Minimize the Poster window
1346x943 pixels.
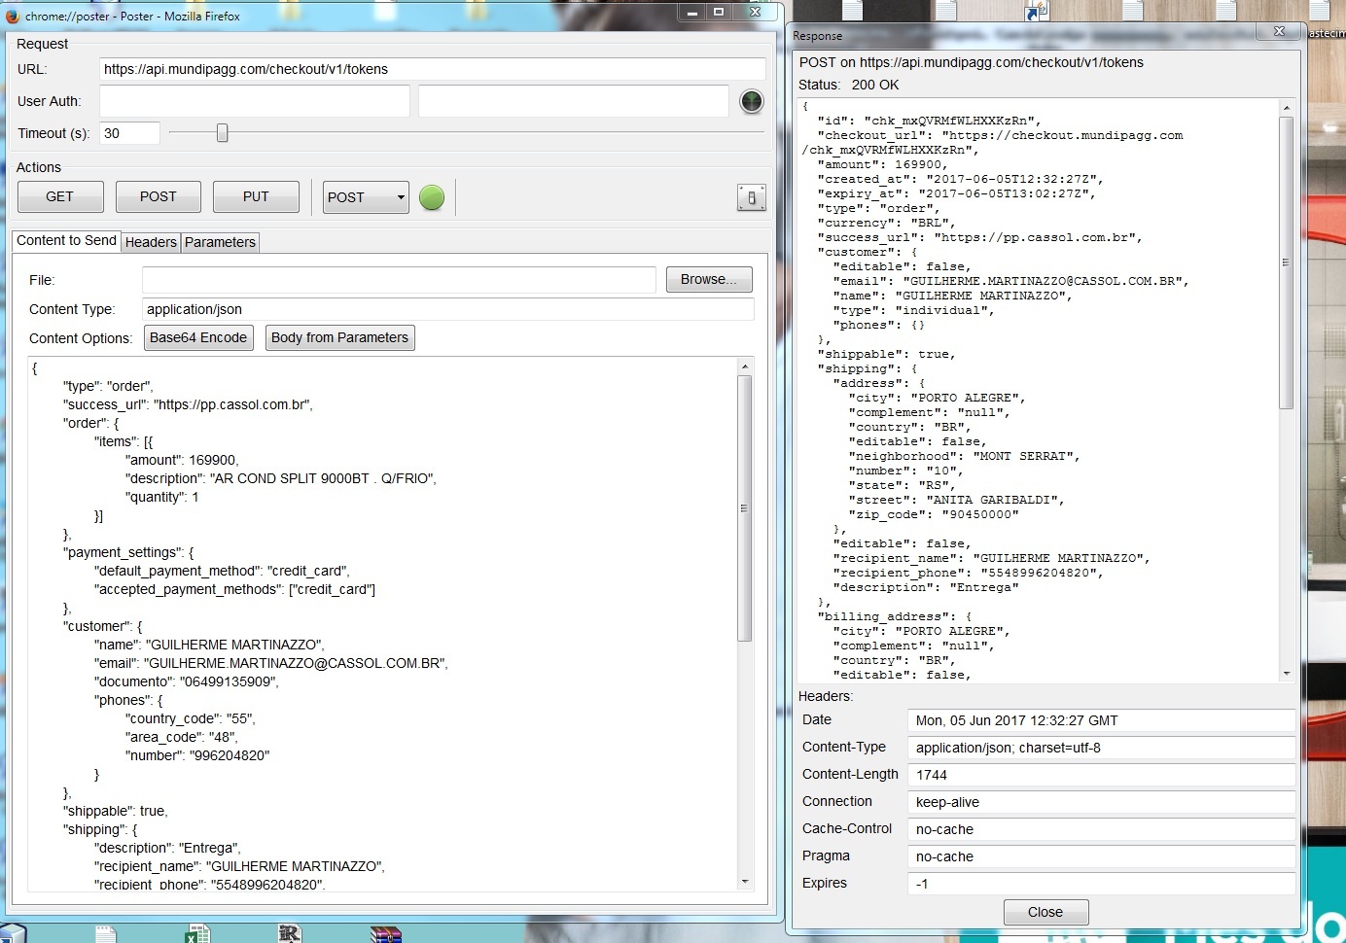[691, 12]
